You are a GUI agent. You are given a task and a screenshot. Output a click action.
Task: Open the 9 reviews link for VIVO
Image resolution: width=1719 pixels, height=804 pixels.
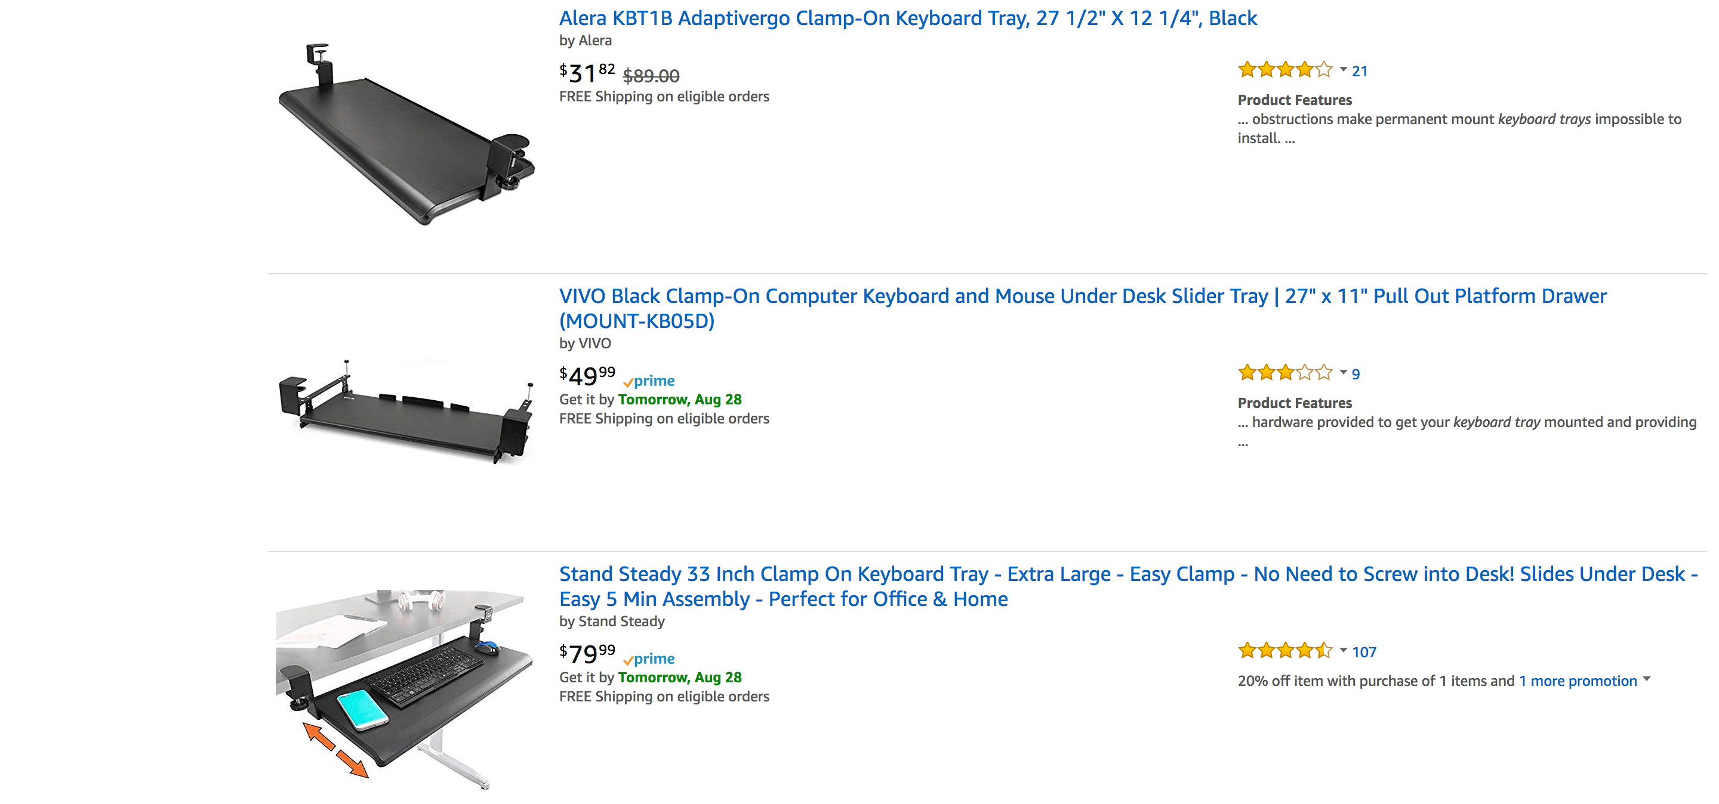tap(1356, 375)
